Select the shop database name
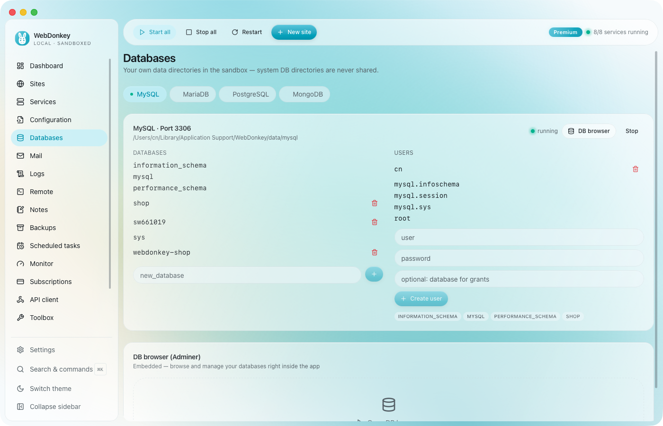This screenshot has width=663, height=426. (x=141, y=203)
